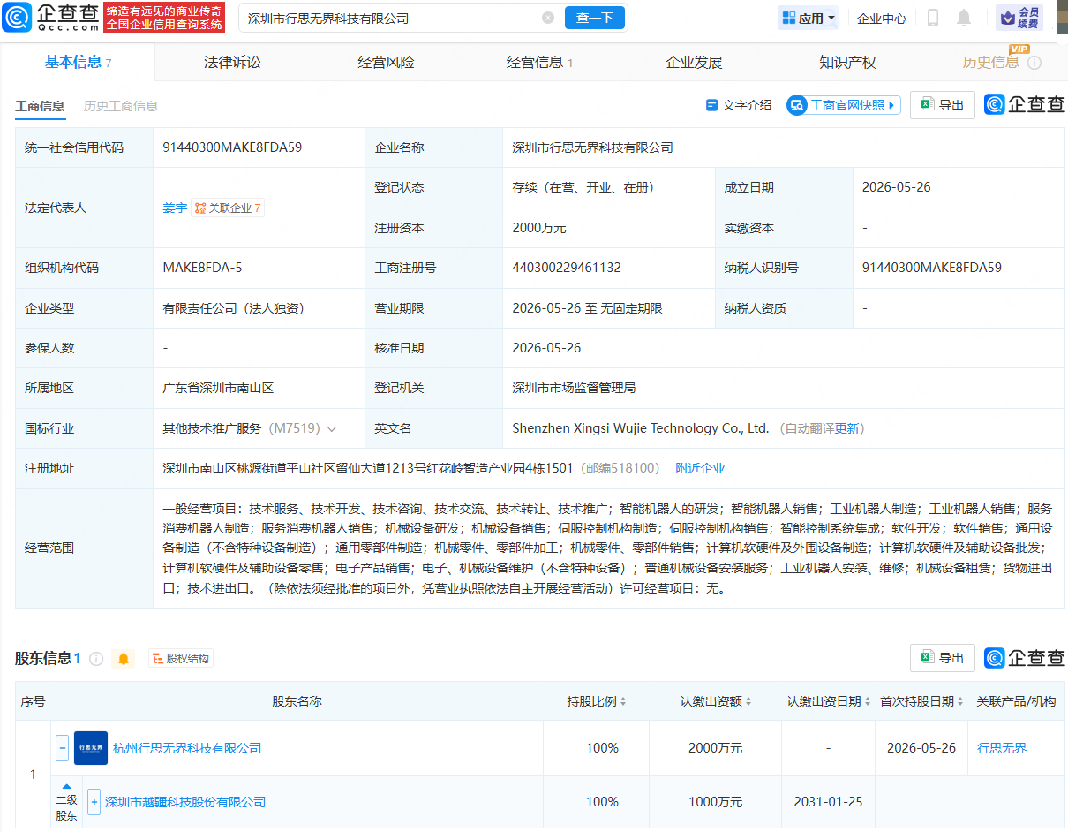The height and width of the screenshot is (832, 1068).
Task: Select the English name Shenzhen Xingsi Wujie text
Action: (x=641, y=428)
